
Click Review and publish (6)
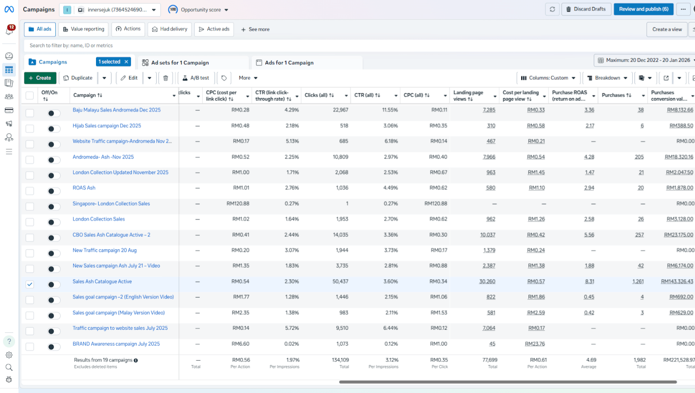coord(644,9)
